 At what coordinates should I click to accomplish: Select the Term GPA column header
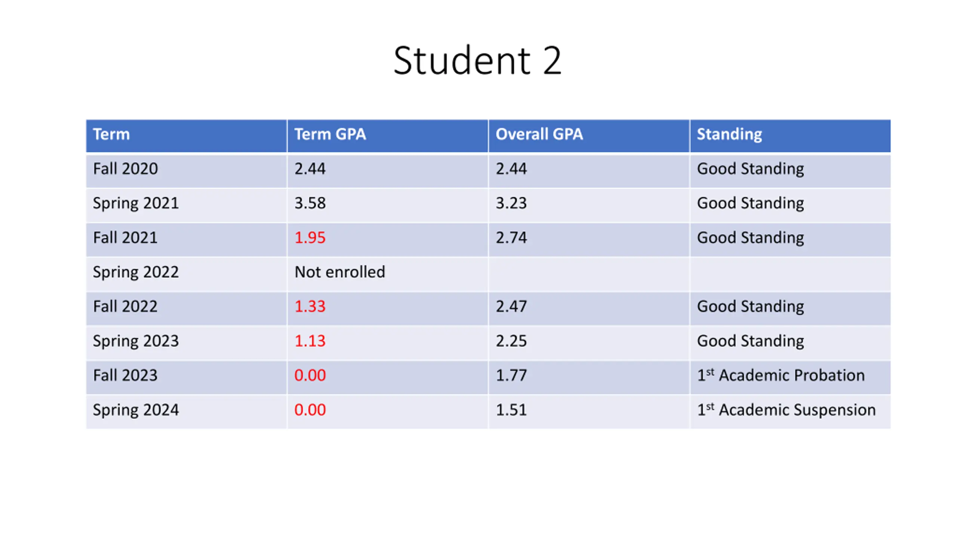click(387, 135)
